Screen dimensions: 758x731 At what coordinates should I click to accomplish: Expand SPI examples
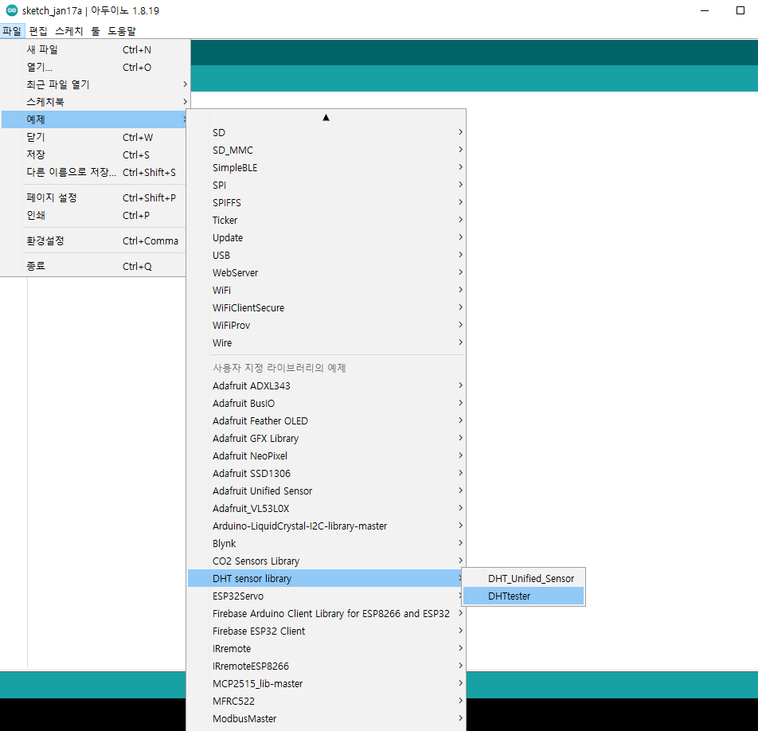coord(326,186)
